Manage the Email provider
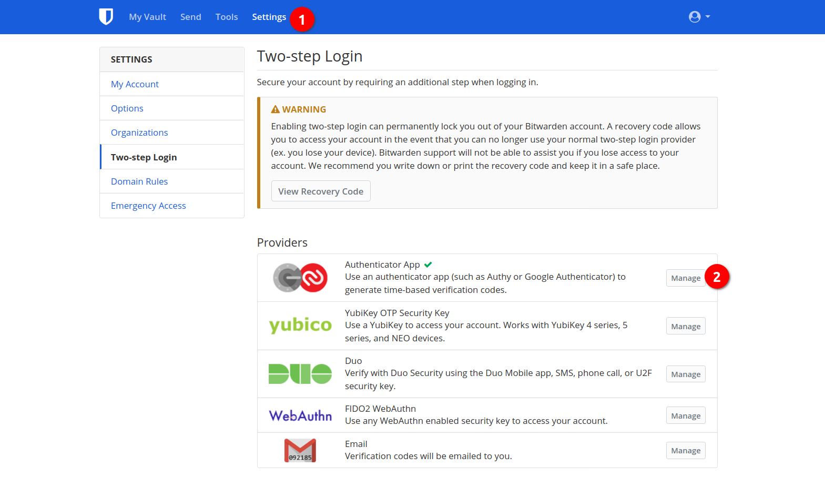This screenshot has width=825, height=477. pos(685,451)
